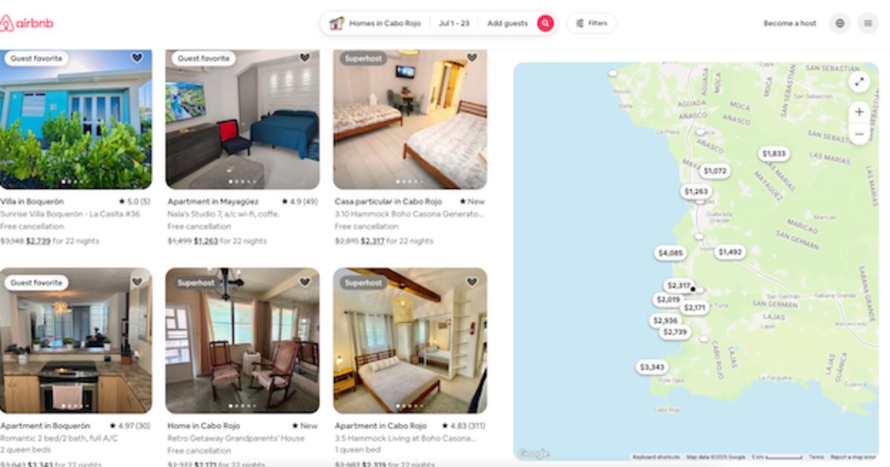Select Add guests in search bar
Screen dimensions: 890x467
507,23
